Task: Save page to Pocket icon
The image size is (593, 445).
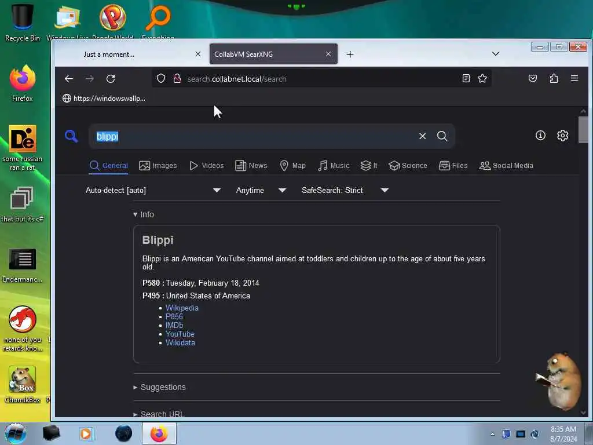Action: [x=533, y=78]
